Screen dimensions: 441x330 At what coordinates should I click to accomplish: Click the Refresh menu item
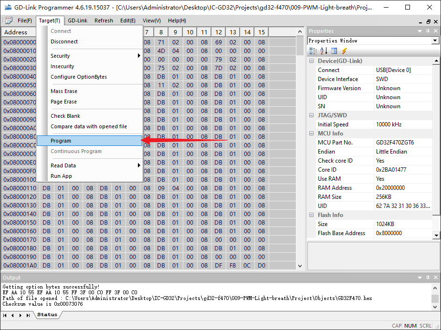click(x=104, y=21)
